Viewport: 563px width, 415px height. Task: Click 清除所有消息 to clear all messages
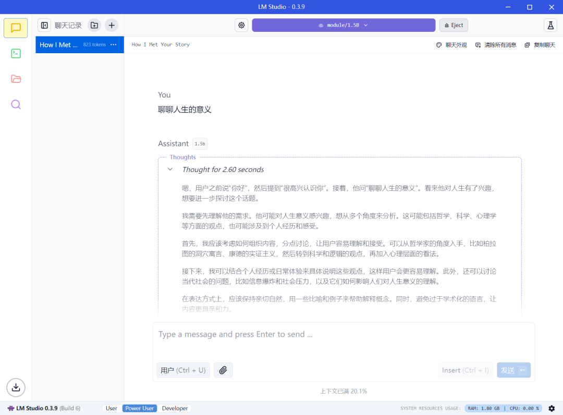(496, 45)
